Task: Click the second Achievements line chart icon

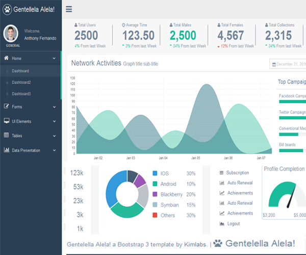Action: [x=222, y=213]
